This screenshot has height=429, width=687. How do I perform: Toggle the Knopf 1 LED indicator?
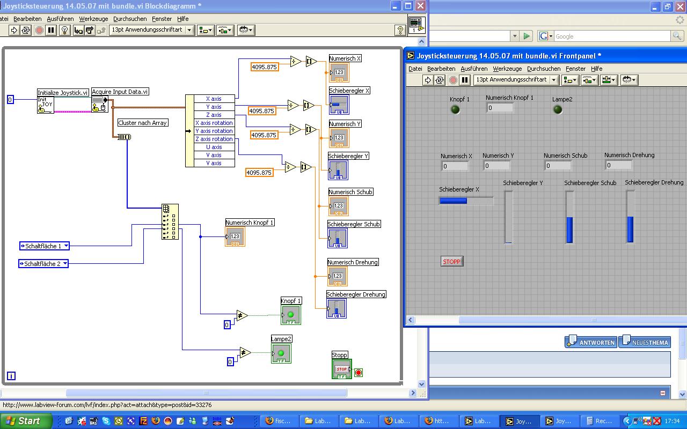click(455, 110)
